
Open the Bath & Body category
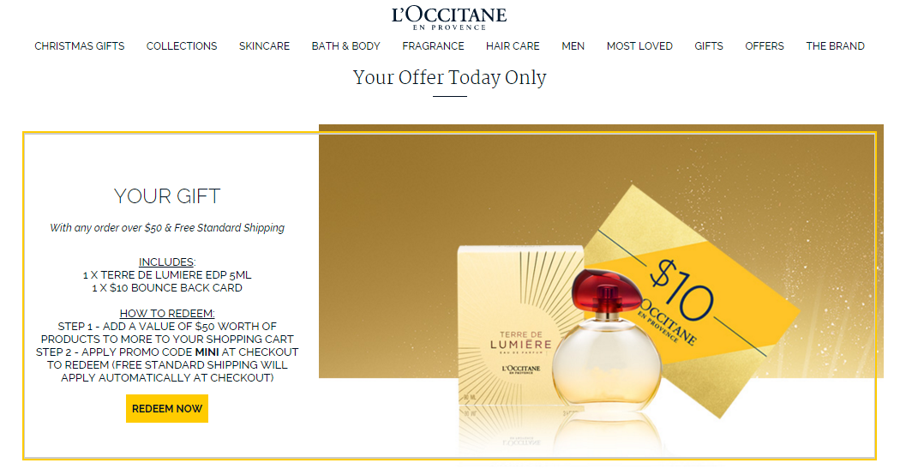point(345,46)
